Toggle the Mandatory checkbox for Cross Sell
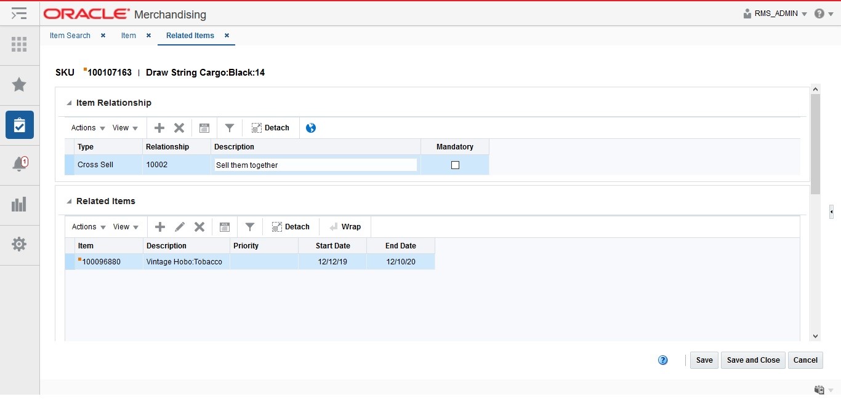841x399 pixels. (x=455, y=165)
